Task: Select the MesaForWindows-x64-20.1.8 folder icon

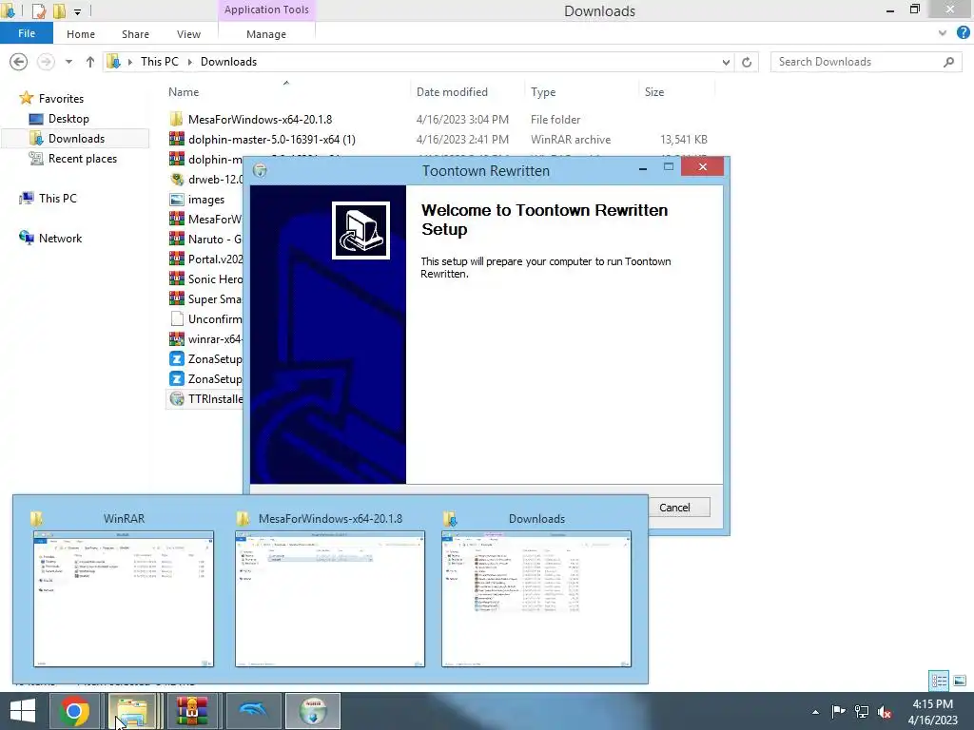Action: (176, 119)
